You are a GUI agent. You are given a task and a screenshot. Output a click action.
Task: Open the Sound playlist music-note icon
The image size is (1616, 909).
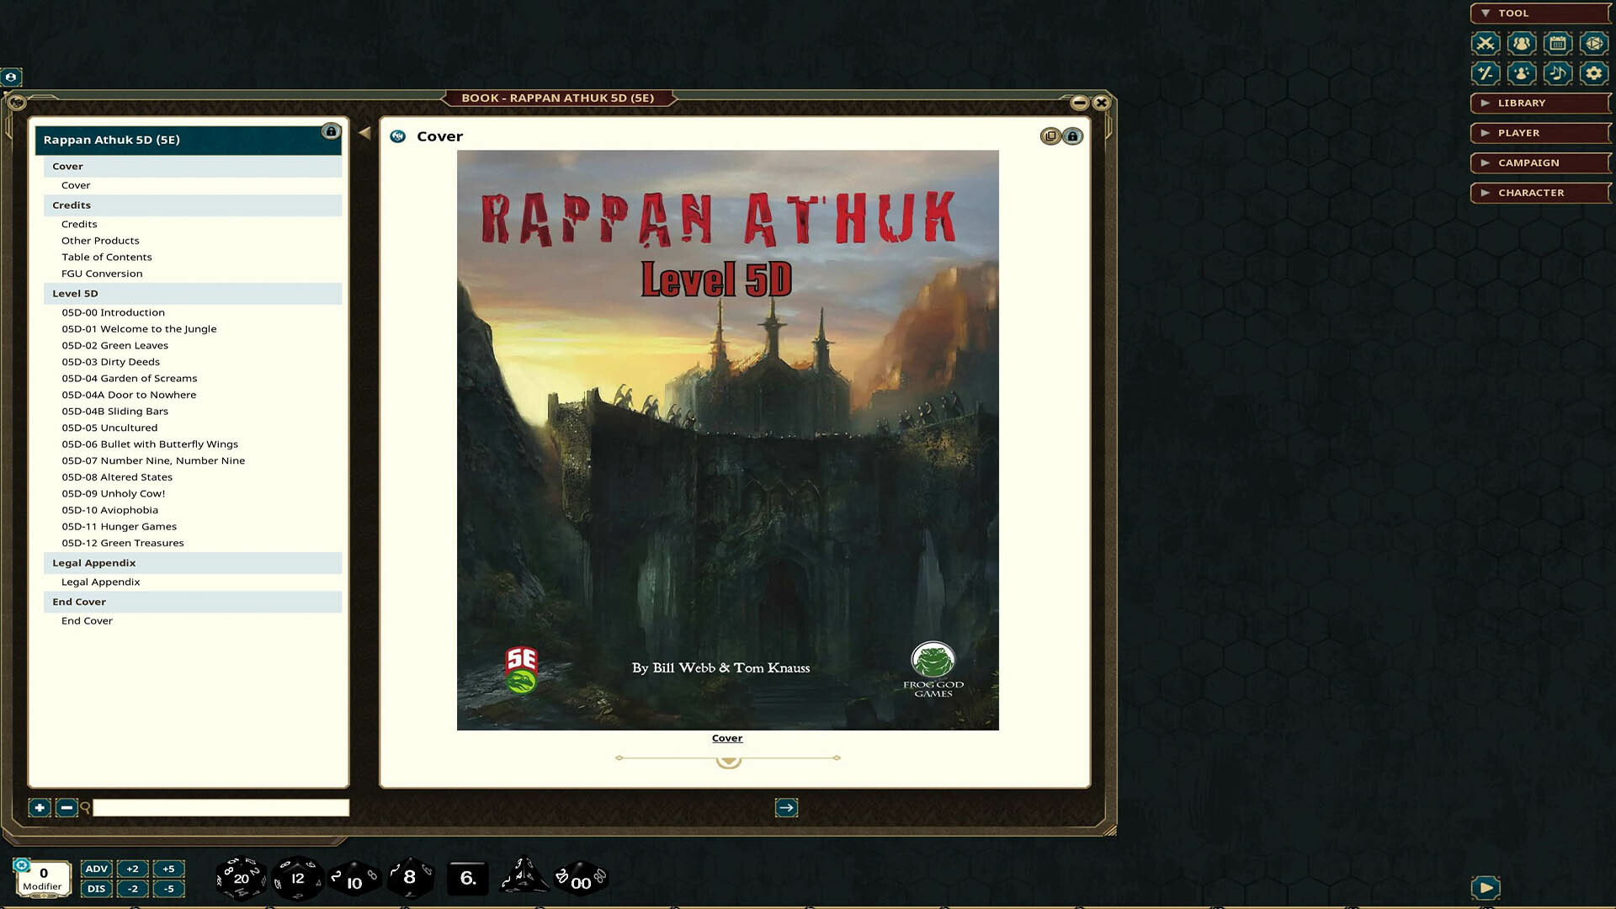[x=1558, y=73]
